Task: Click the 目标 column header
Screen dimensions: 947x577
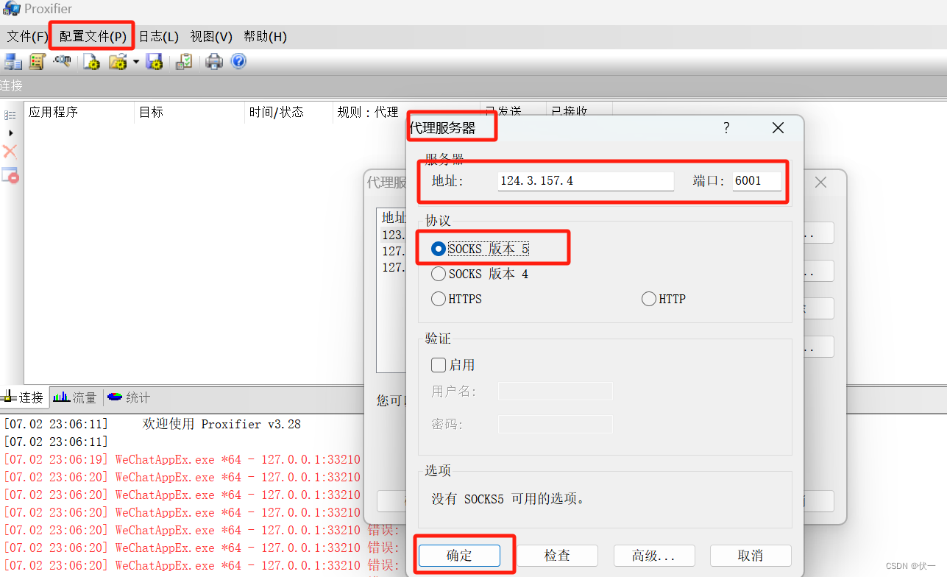Action: tap(189, 112)
